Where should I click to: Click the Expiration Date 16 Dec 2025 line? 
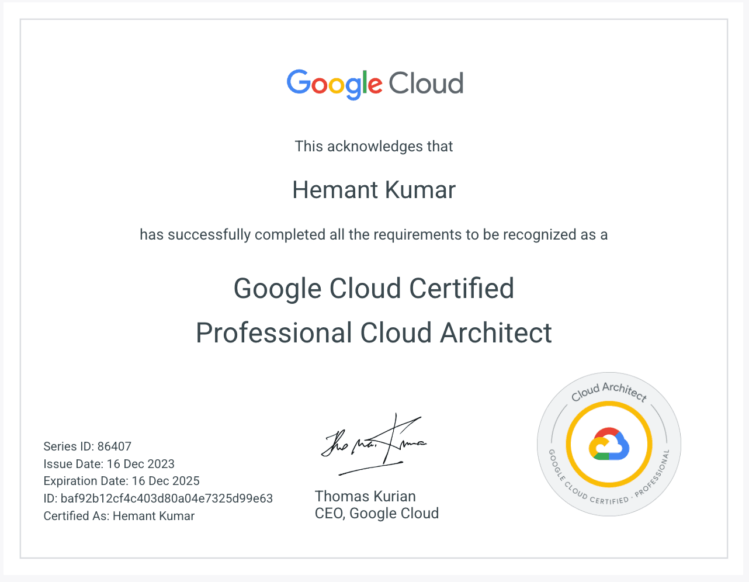[122, 481]
